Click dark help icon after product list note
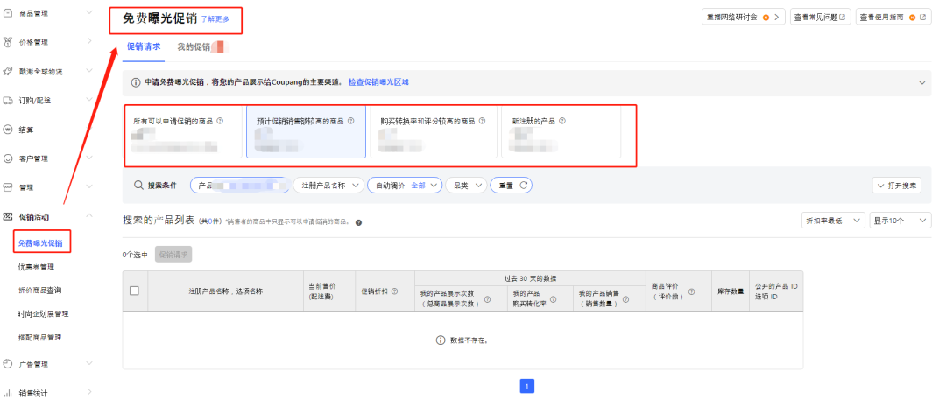 [358, 222]
